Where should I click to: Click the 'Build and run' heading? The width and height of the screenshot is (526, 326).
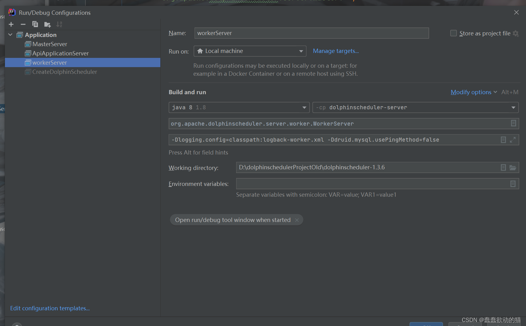coord(187,92)
